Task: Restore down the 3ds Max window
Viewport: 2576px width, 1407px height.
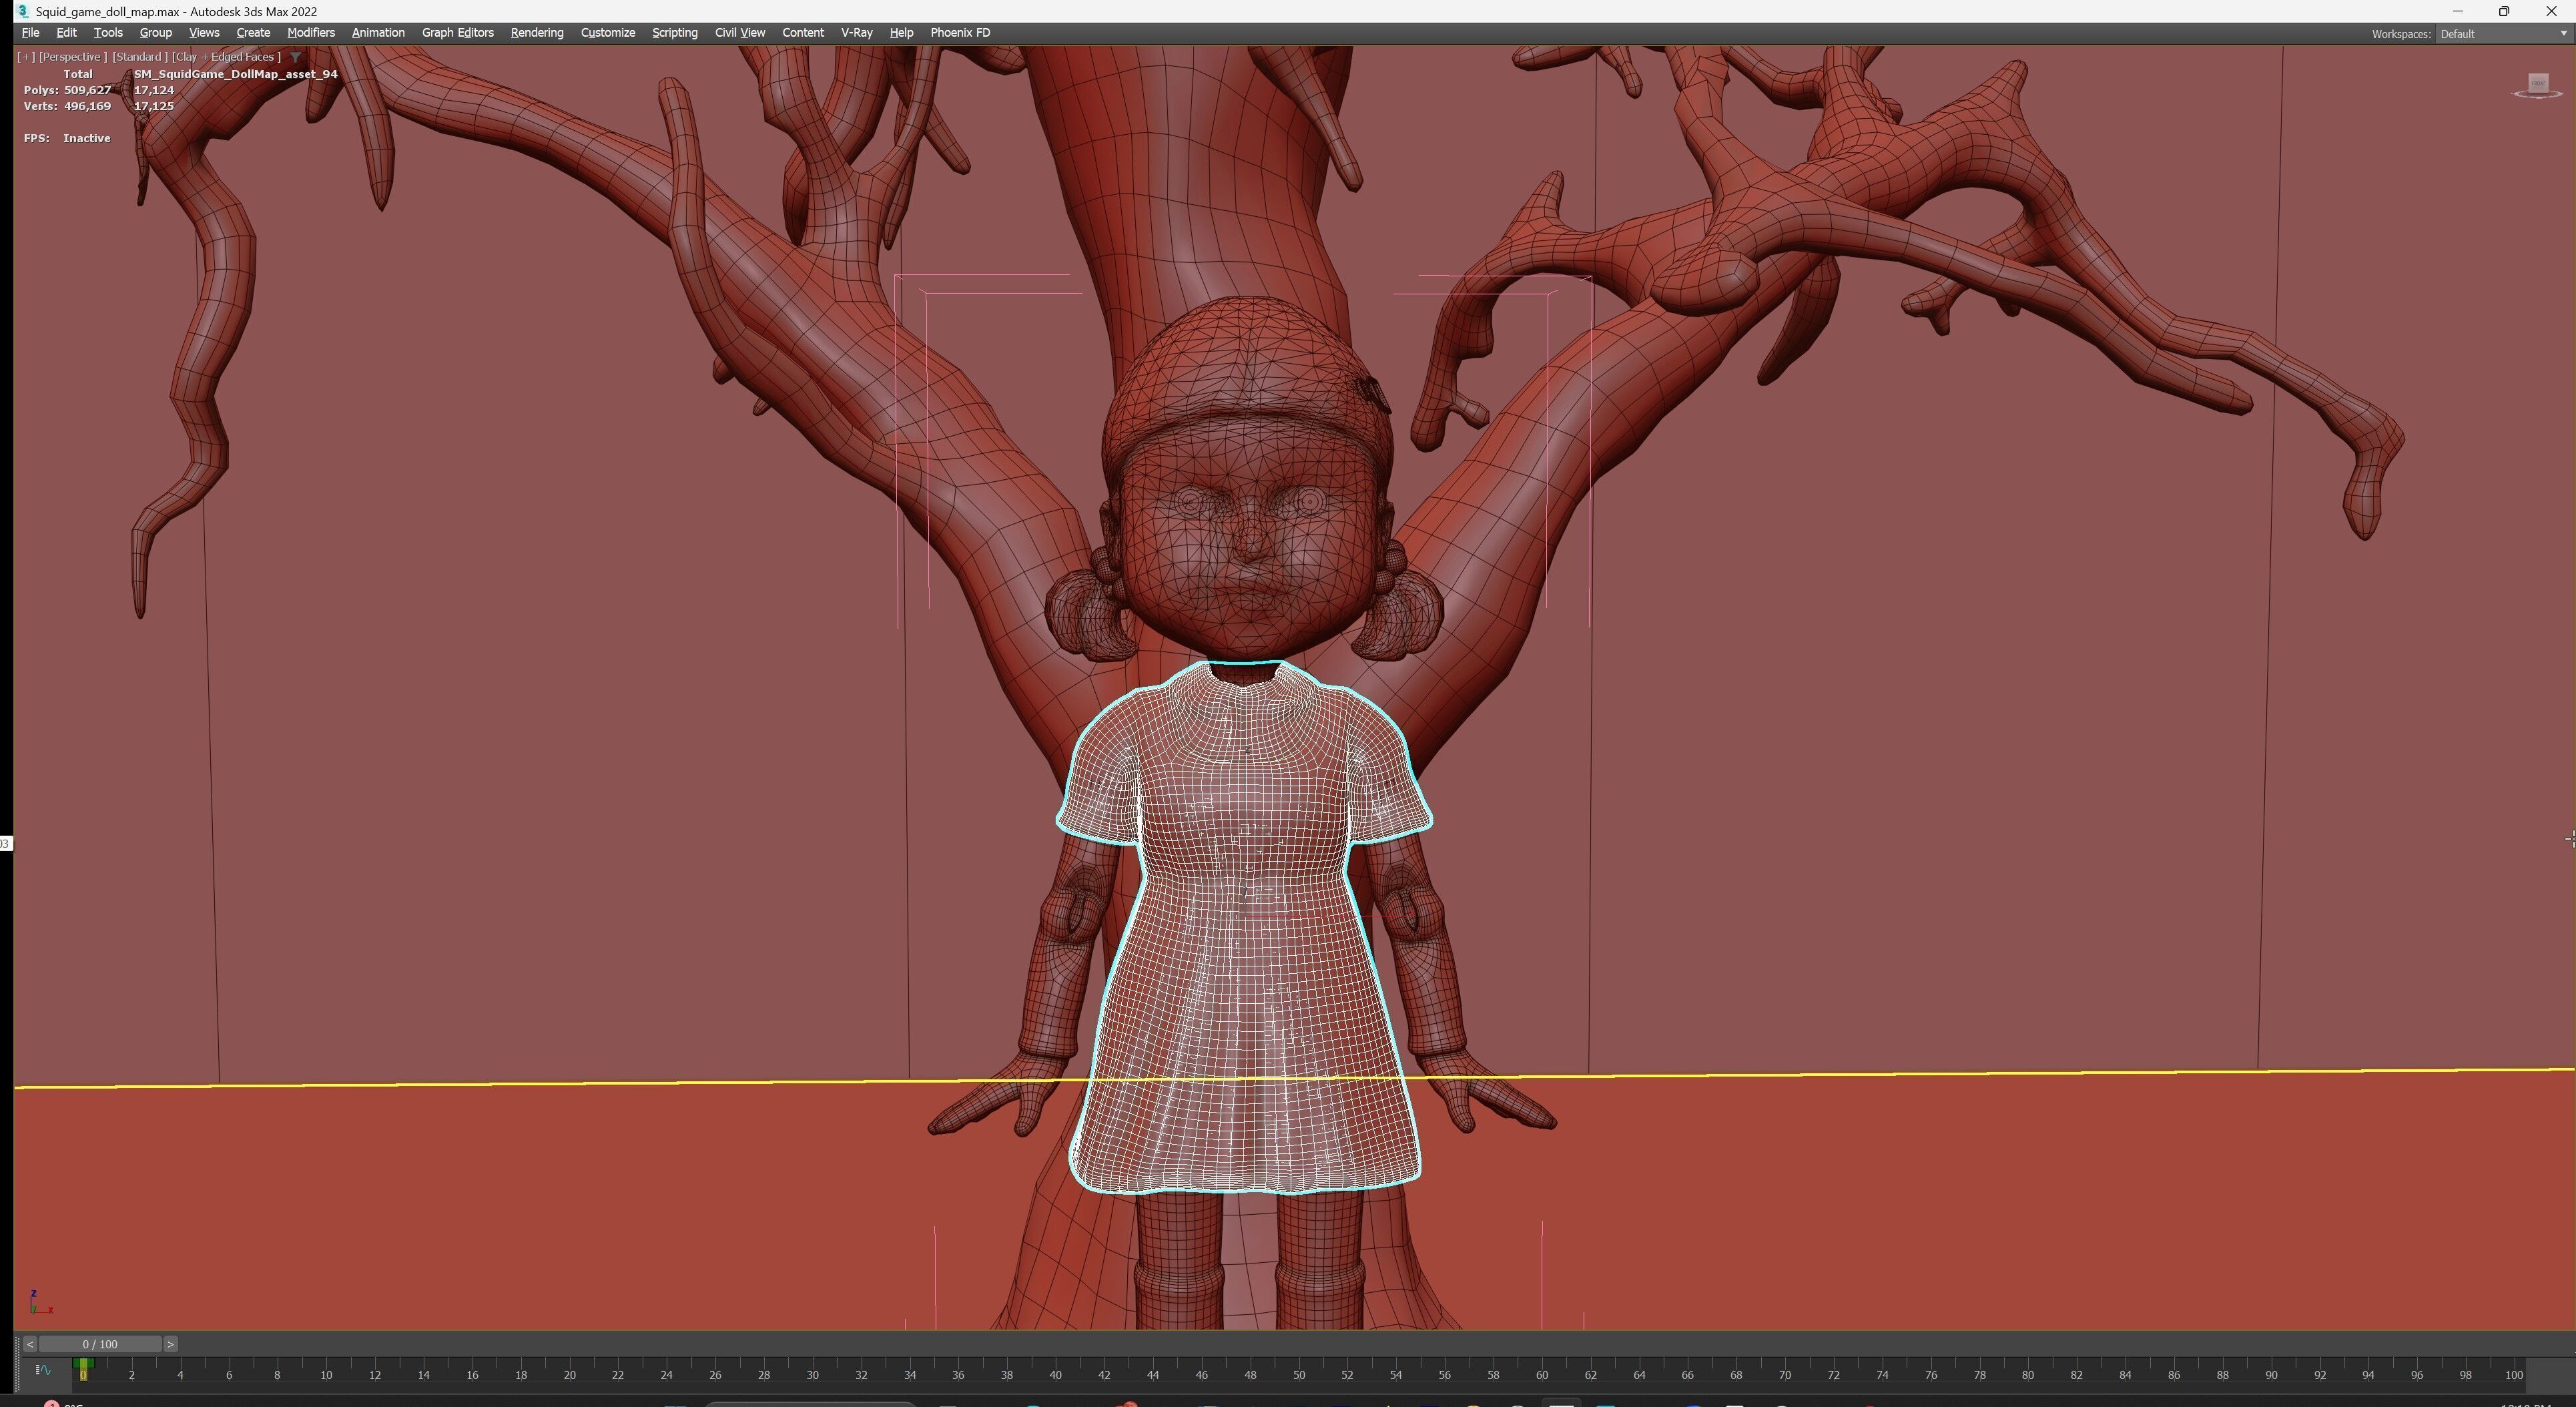Action: point(2504,11)
